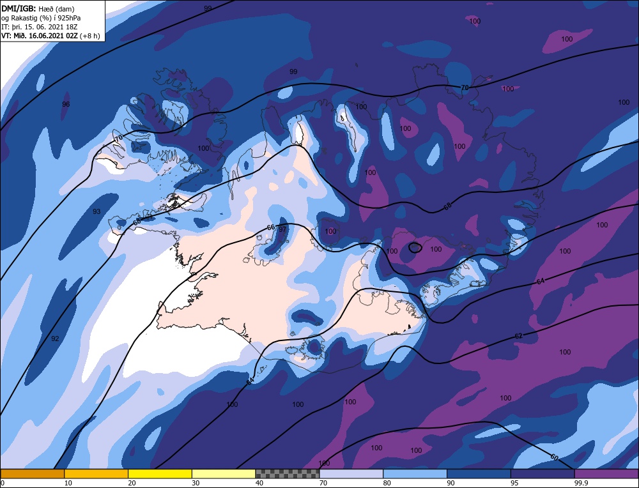Click the humidity value '93'
The image size is (639, 488).
pyautogui.click(x=96, y=211)
